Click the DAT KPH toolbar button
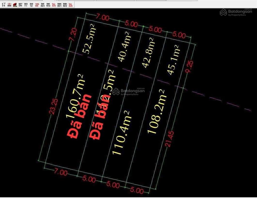This screenshot has height=198, width=257. [20, 5]
